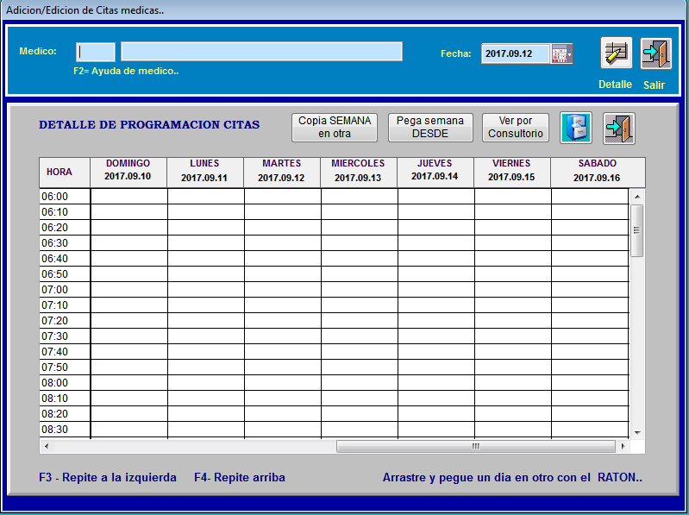Select the JUEVES 2017.09.14 column header

pyautogui.click(x=435, y=173)
